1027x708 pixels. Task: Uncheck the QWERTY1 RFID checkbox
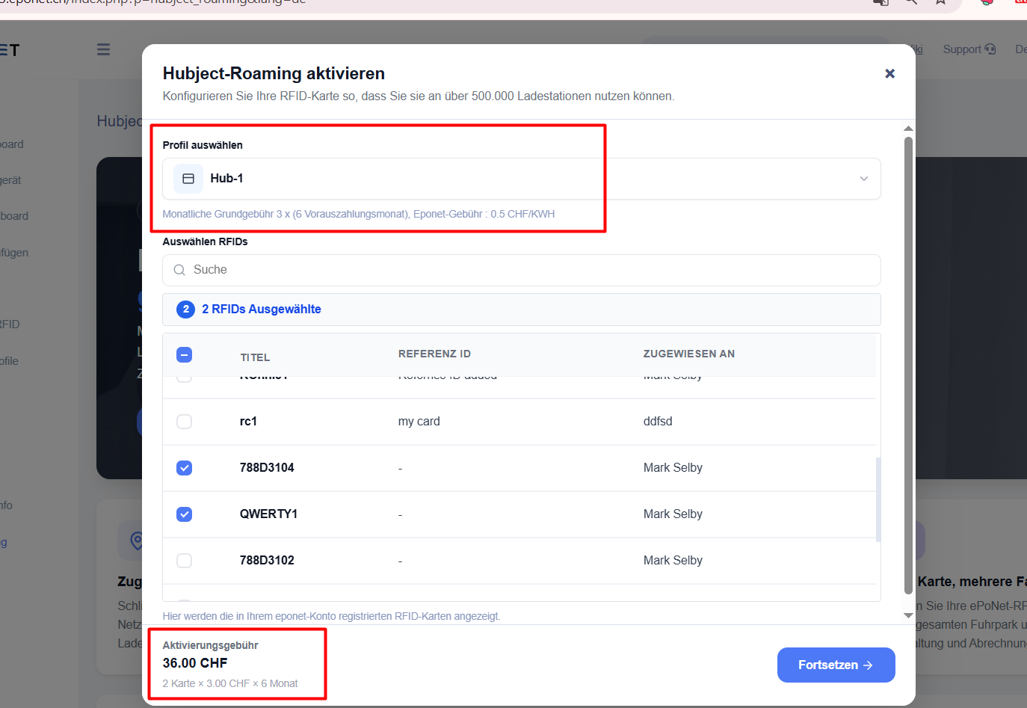pos(185,514)
